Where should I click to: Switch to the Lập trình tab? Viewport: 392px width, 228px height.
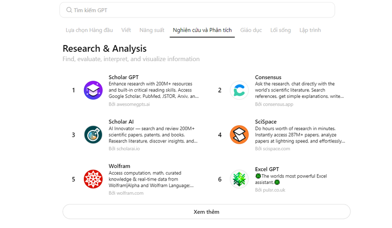[x=310, y=30]
